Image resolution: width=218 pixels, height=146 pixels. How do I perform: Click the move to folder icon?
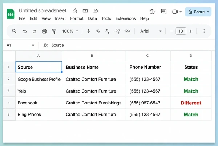click(x=85, y=10)
